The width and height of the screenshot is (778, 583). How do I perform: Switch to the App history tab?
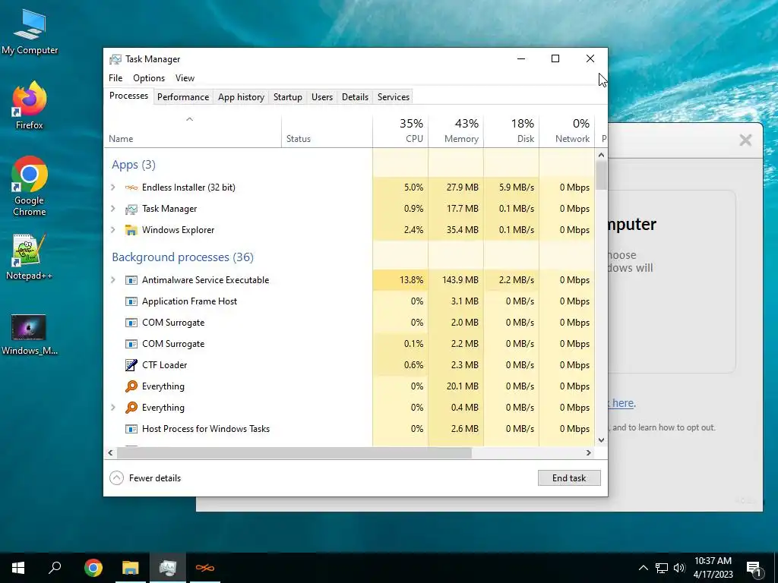pyautogui.click(x=241, y=97)
